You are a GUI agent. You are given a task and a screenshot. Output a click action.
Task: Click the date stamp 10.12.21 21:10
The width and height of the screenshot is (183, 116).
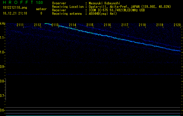click(15, 13)
